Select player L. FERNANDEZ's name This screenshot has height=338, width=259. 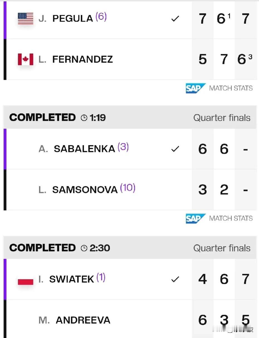pos(76,59)
